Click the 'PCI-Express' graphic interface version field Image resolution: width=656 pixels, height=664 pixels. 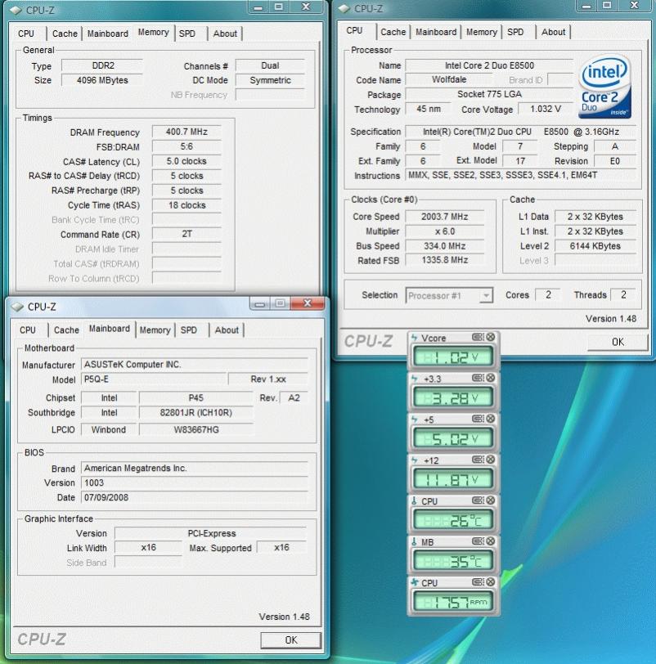coord(211,533)
